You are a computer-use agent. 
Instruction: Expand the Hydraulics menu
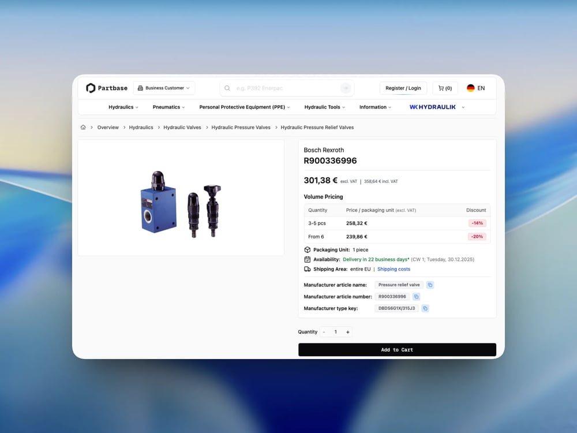pyautogui.click(x=123, y=107)
